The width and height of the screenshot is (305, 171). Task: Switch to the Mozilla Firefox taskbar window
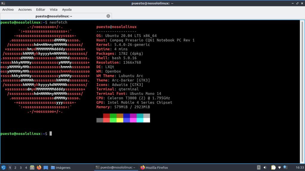[x=154, y=167]
